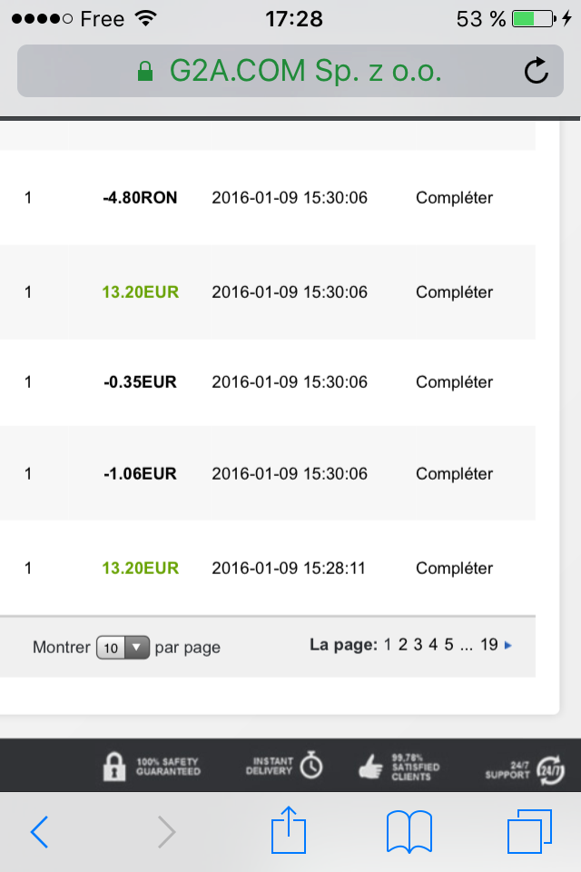Tap the G2A.COM address bar
This screenshot has height=872, width=581.
click(x=290, y=71)
